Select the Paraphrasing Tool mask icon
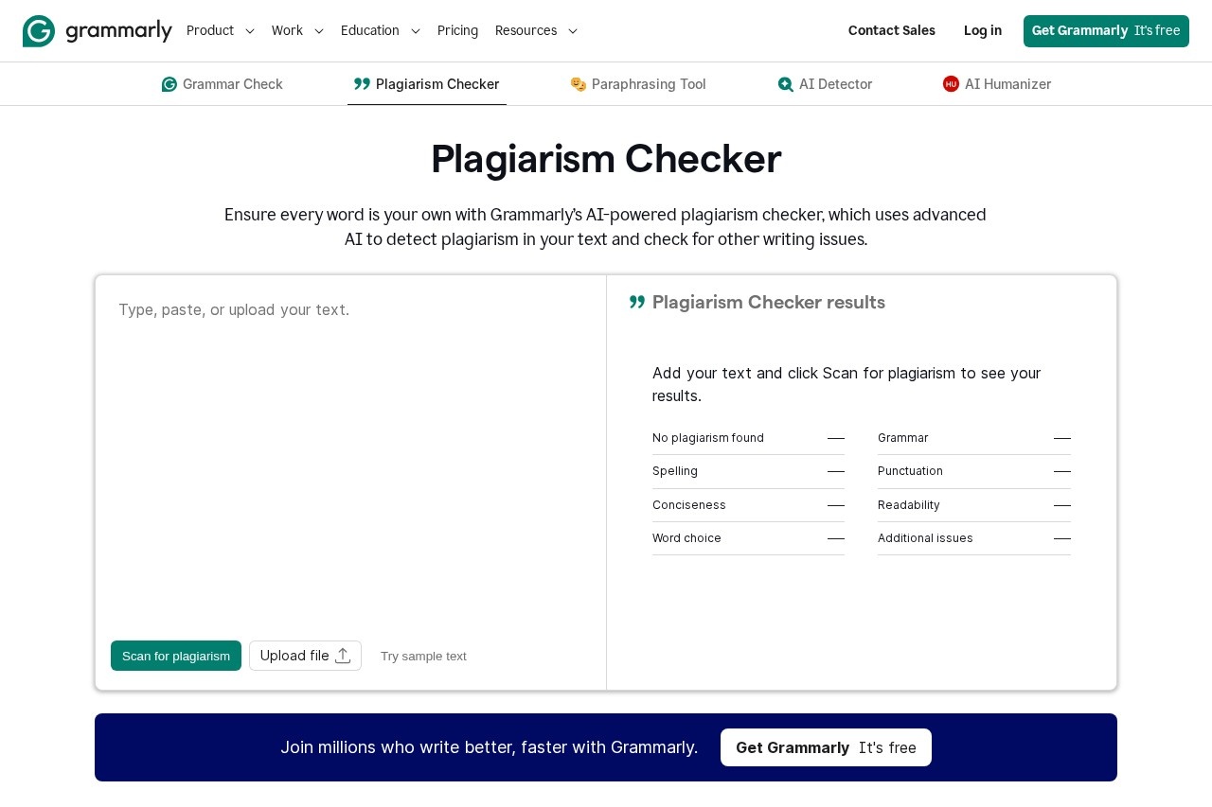 pyautogui.click(x=579, y=84)
